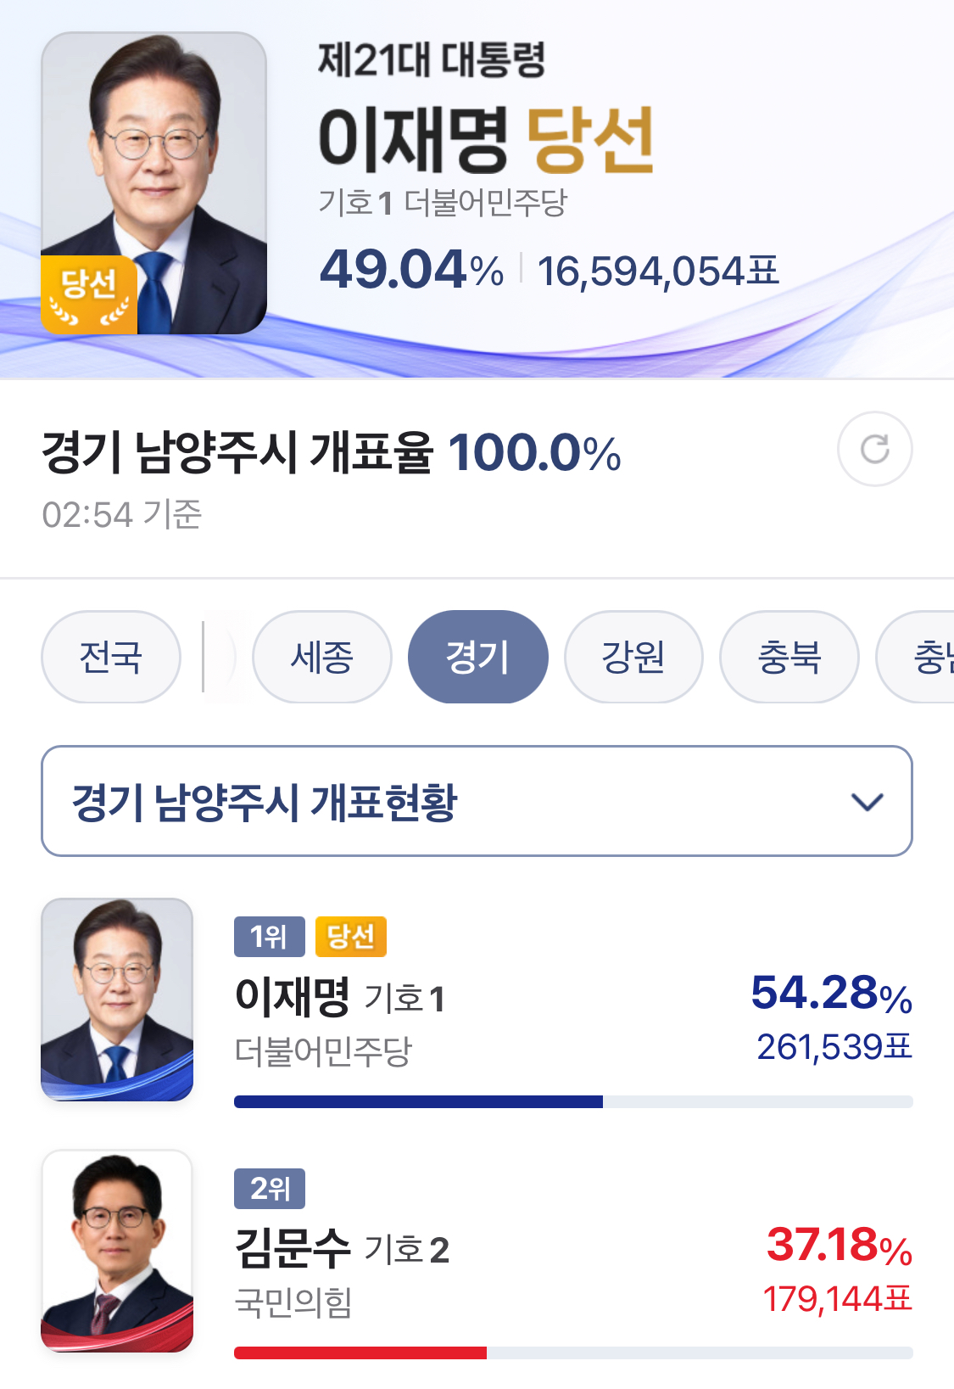This screenshot has height=1389, width=954.
Task: Click the 이재명 candidate thumbnail in the results list
Action: [x=117, y=1000]
